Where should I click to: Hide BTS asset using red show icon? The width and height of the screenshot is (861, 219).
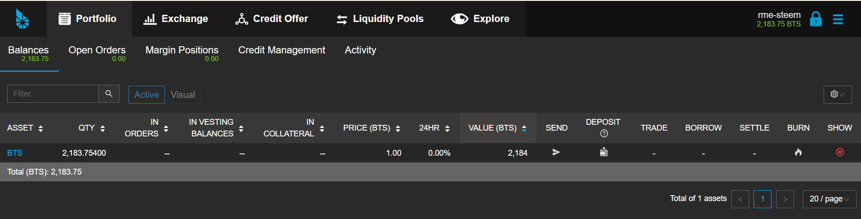click(x=839, y=152)
